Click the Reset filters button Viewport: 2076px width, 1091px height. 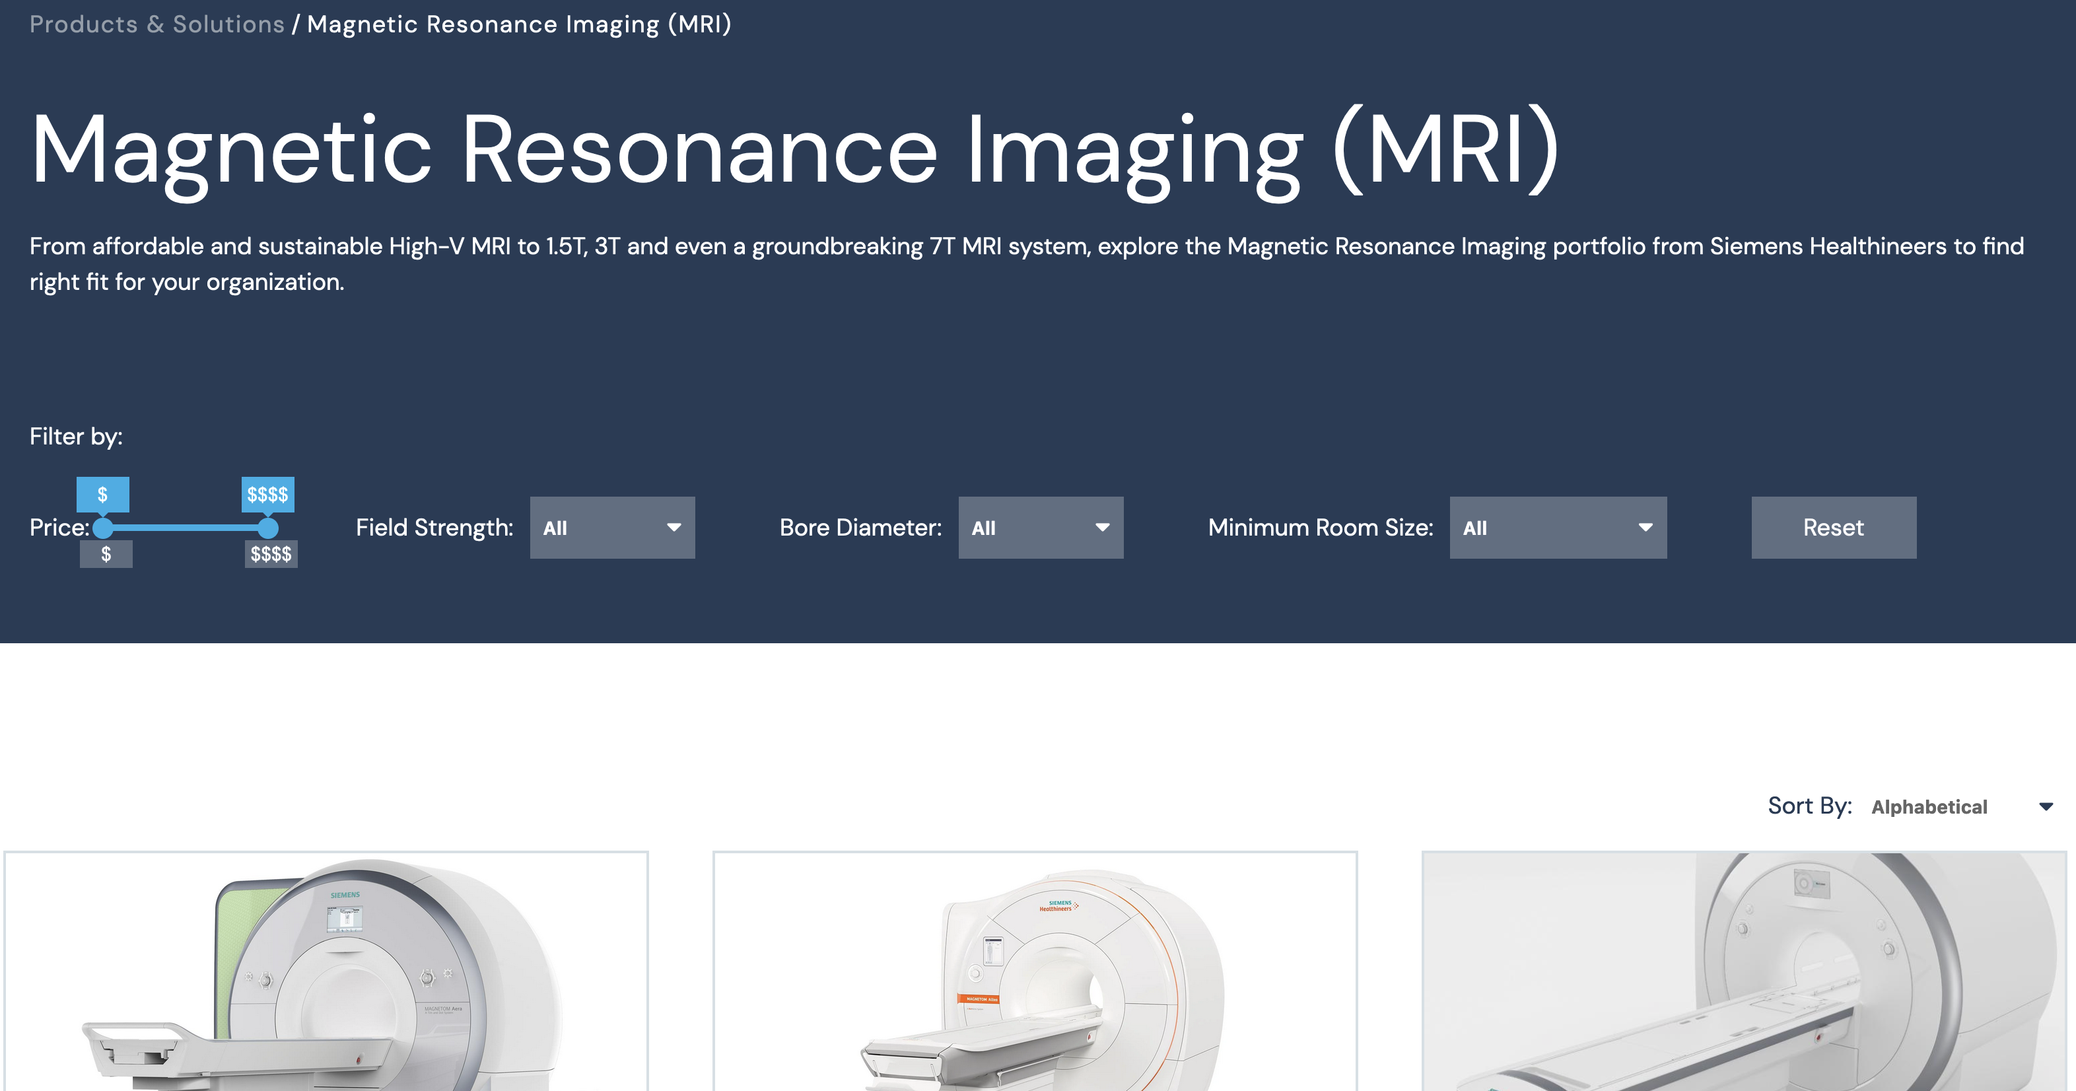coord(1834,528)
